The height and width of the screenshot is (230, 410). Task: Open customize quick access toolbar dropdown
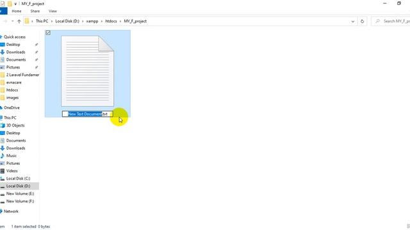[15, 4]
